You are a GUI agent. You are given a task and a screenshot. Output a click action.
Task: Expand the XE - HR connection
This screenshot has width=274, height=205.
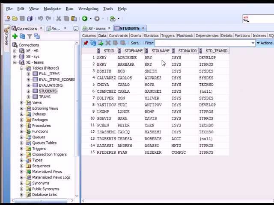point(15,51)
